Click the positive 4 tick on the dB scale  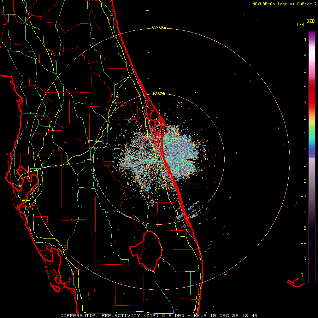click(x=305, y=87)
